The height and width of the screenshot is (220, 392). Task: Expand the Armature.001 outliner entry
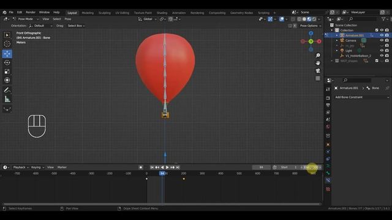pos(337,35)
